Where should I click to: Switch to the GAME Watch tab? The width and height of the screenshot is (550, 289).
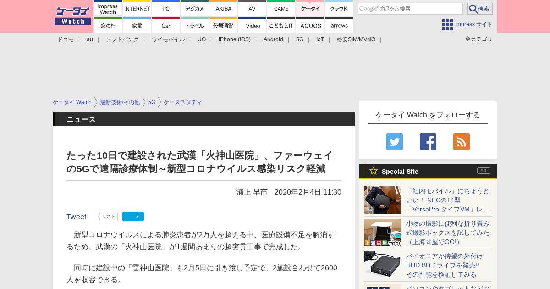point(281,8)
